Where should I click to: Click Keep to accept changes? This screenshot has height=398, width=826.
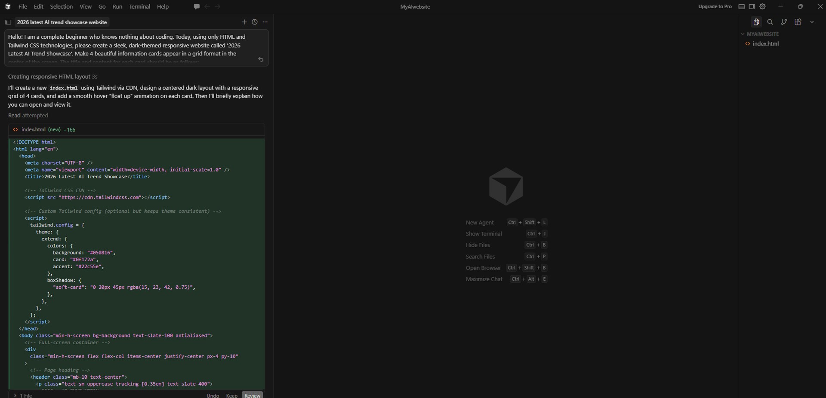pyautogui.click(x=232, y=395)
